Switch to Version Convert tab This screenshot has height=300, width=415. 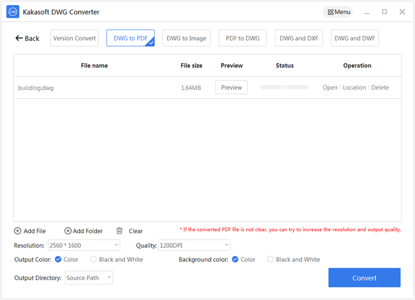tap(74, 38)
